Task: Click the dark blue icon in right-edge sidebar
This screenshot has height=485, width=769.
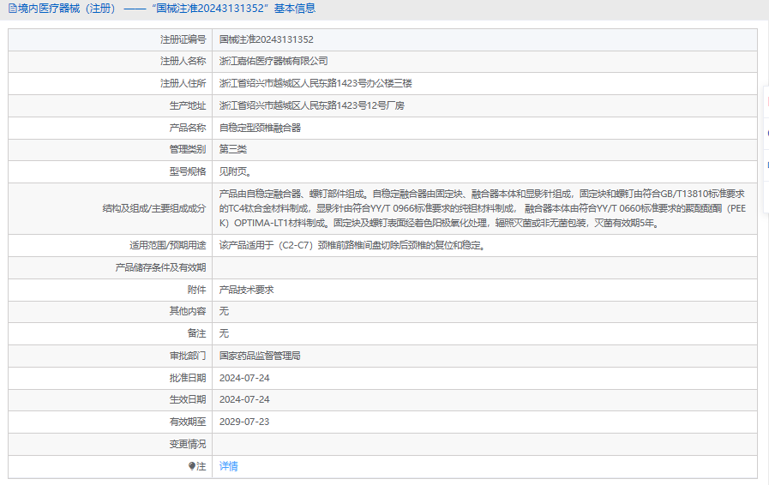Action: click(x=766, y=133)
